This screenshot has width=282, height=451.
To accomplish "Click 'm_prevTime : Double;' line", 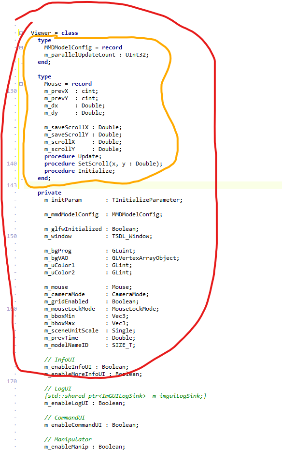I will (x=90, y=338).
